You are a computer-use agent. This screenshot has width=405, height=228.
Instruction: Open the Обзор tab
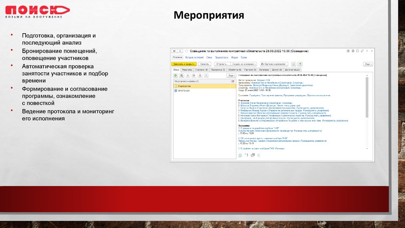tap(176, 70)
